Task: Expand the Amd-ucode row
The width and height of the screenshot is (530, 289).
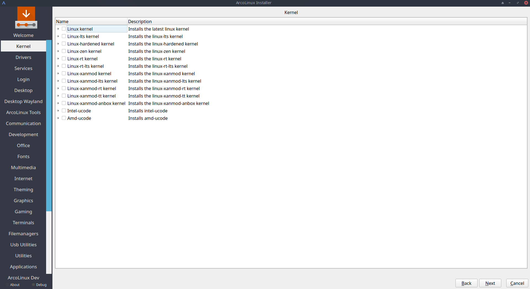Action: pyautogui.click(x=58, y=118)
